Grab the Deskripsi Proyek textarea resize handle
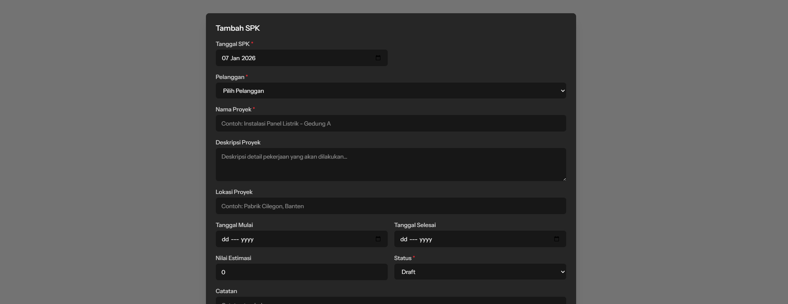This screenshot has width=788, height=304. [x=564, y=179]
